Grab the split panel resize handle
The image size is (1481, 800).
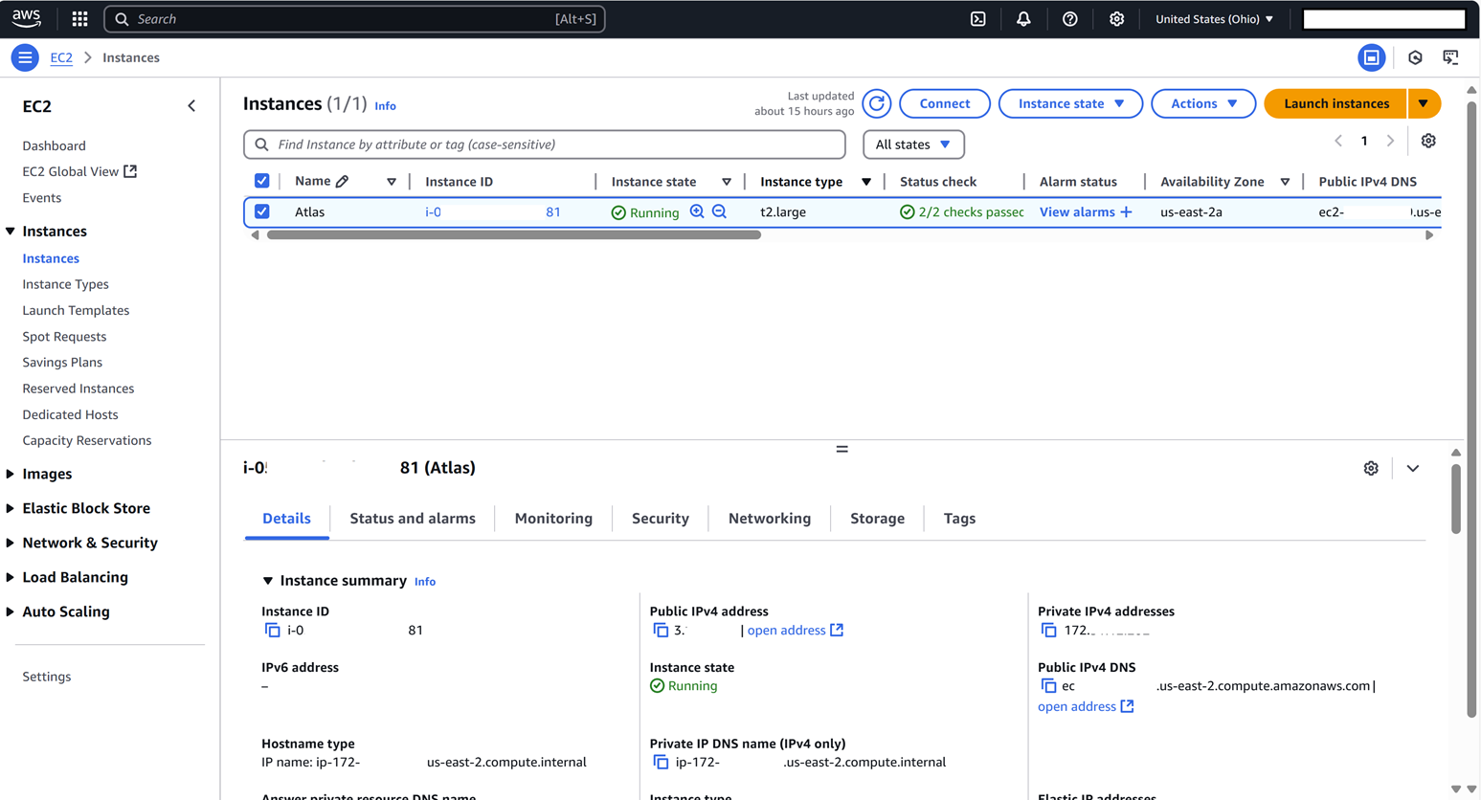coord(842,449)
